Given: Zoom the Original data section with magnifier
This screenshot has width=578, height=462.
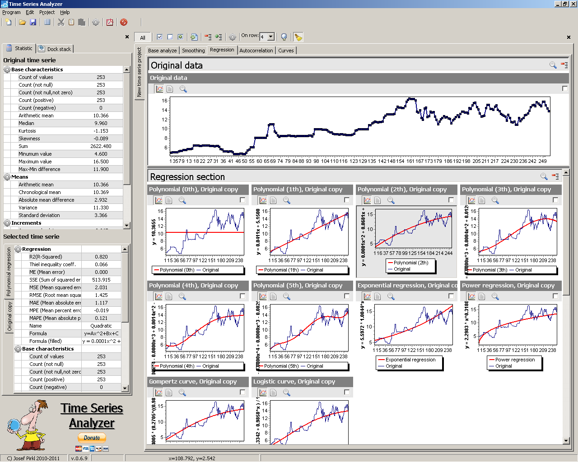Looking at the screenshot, I should (x=553, y=65).
